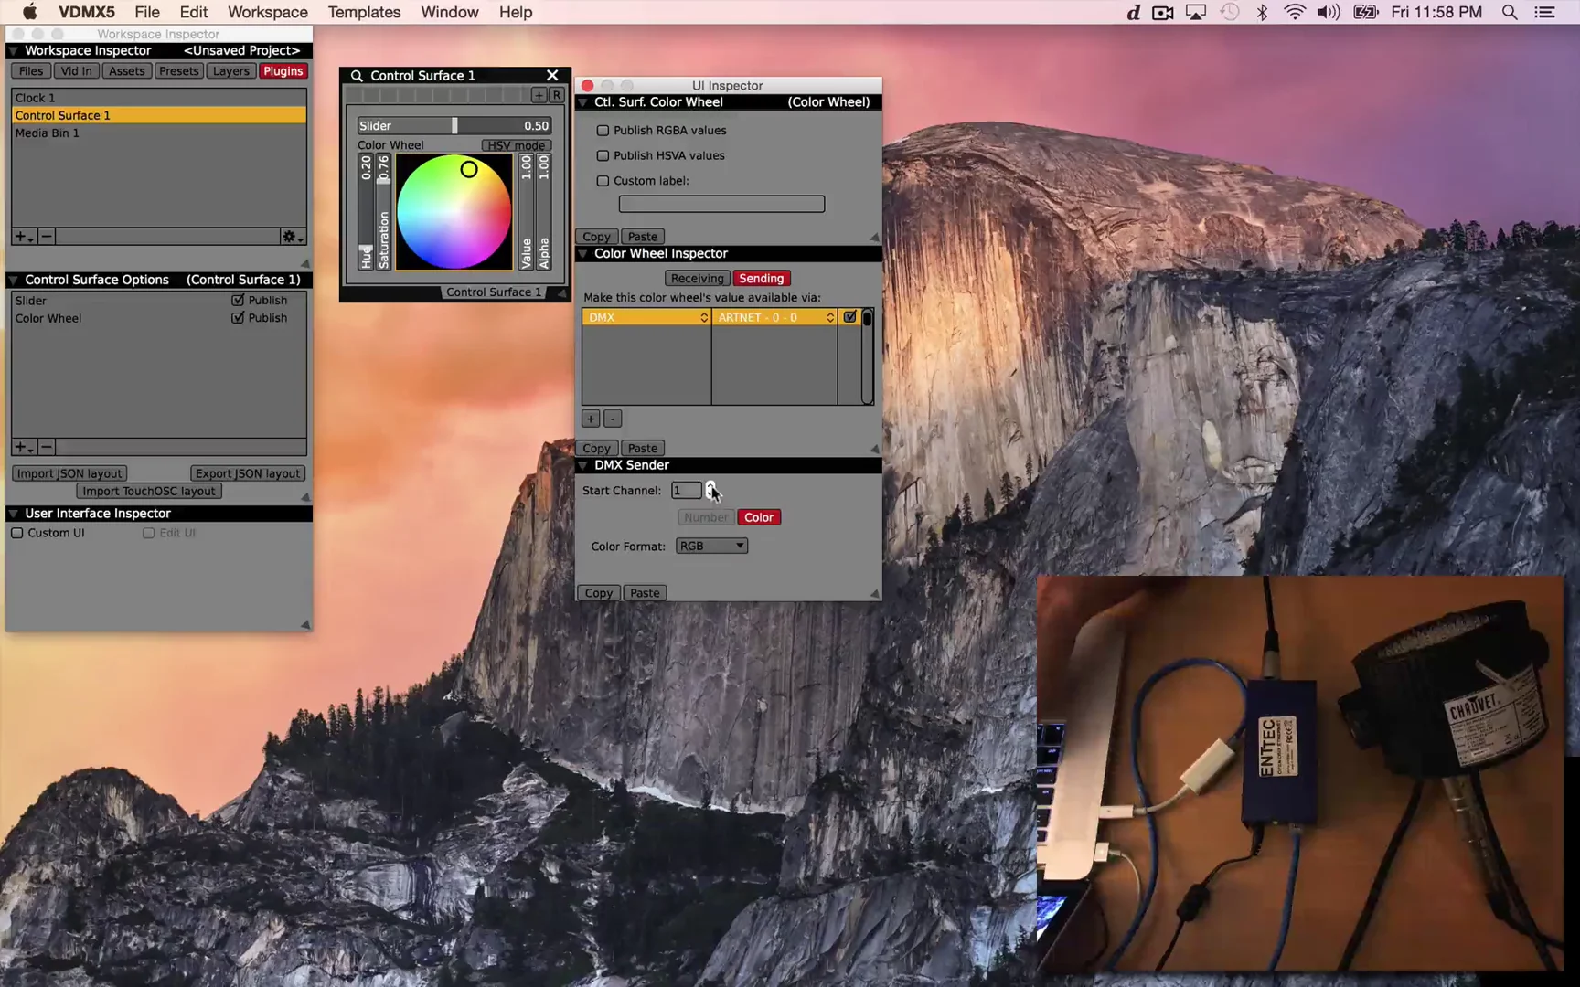The height and width of the screenshot is (987, 1580).
Task: Toggle Publish checkbox for Slider
Action: click(x=238, y=300)
